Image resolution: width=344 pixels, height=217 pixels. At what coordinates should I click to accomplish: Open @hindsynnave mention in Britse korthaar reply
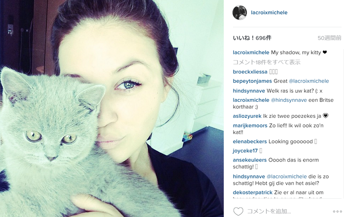(x=289, y=100)
